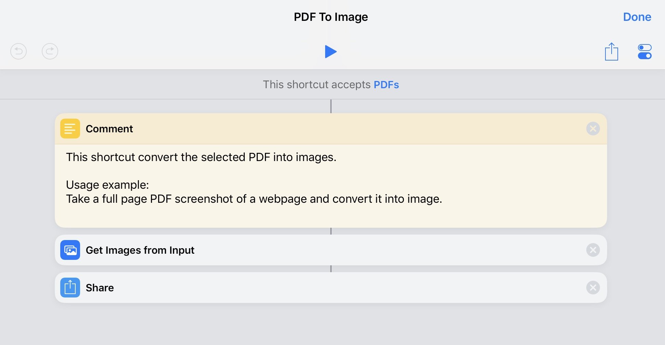The width and height of the screenshot is (665, 345).
Task: Place cursor in the 'Usage example:' line
Action: pyautogui.click(x=107, y=185)
